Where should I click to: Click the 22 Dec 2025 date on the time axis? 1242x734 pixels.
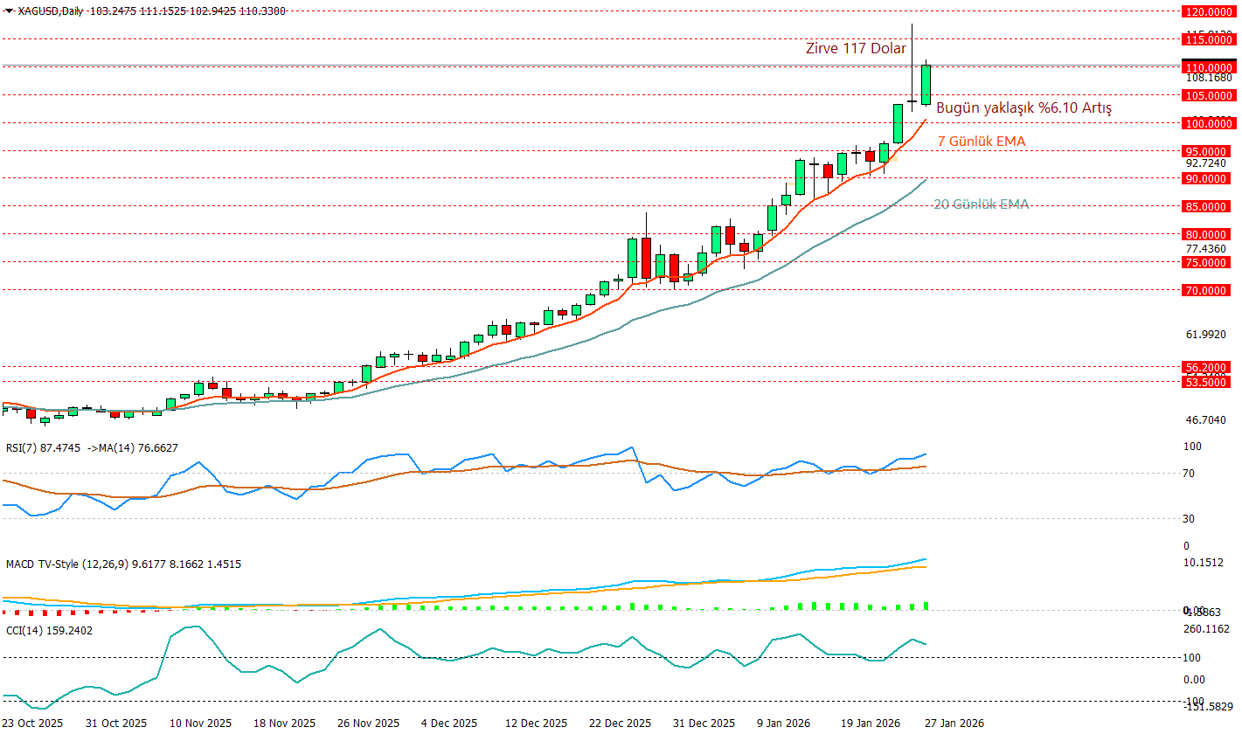pyautogui.click(x=620, y=724)
